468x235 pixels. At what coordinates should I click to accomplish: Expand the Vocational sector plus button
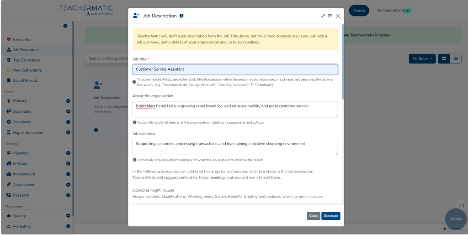coord(68,122)
